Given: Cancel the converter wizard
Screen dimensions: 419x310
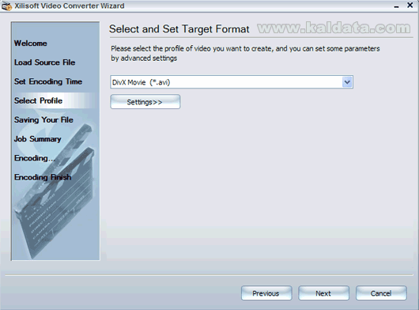Looking at the screenshot, I should pyautogui.click(x=381, y=293).
